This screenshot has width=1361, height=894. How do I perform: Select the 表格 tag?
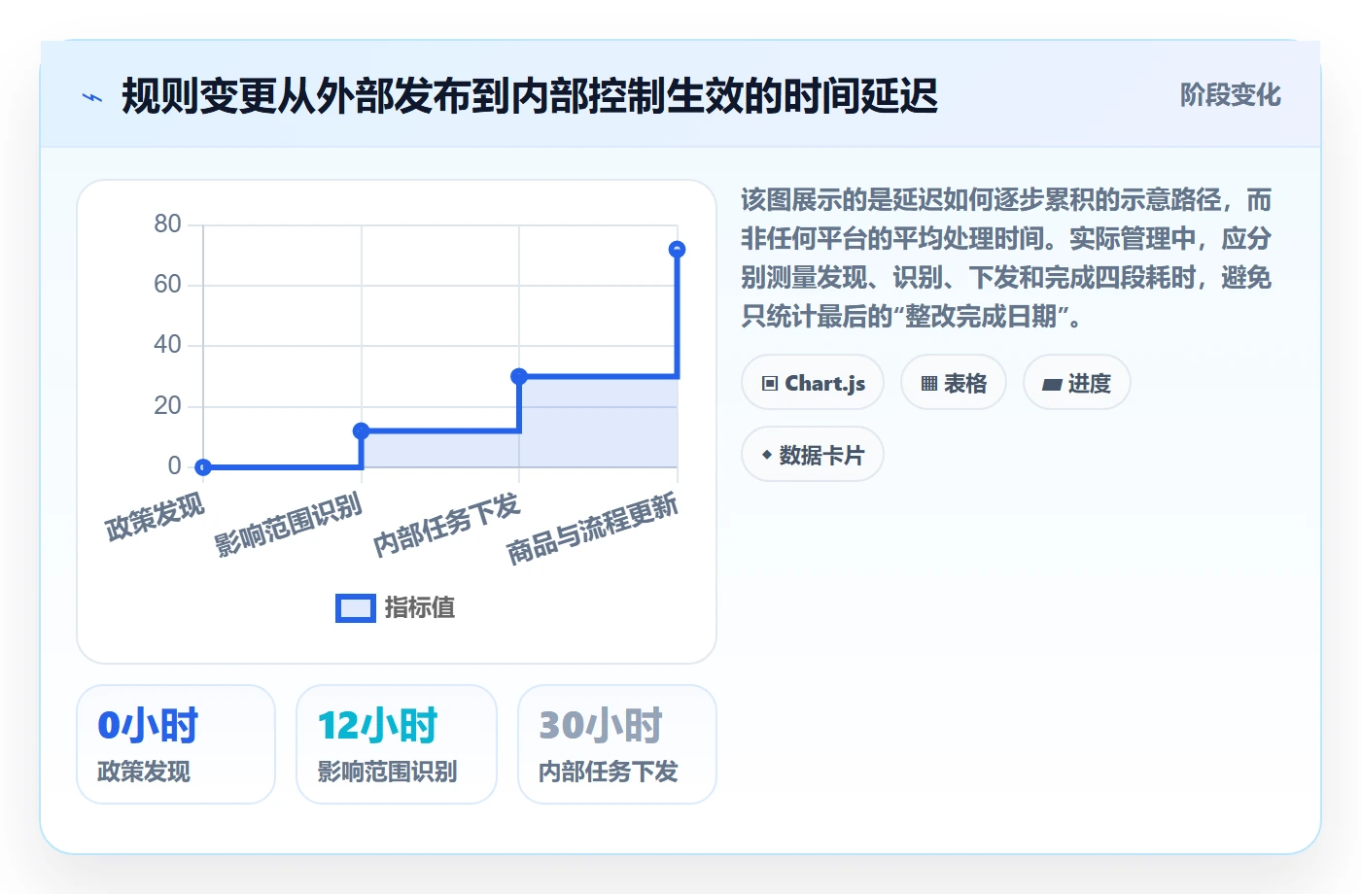[x=954, y=383]
